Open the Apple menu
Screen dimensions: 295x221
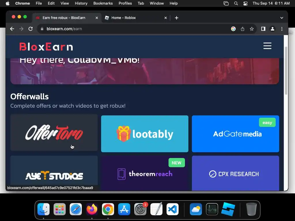tap(7, 3)
